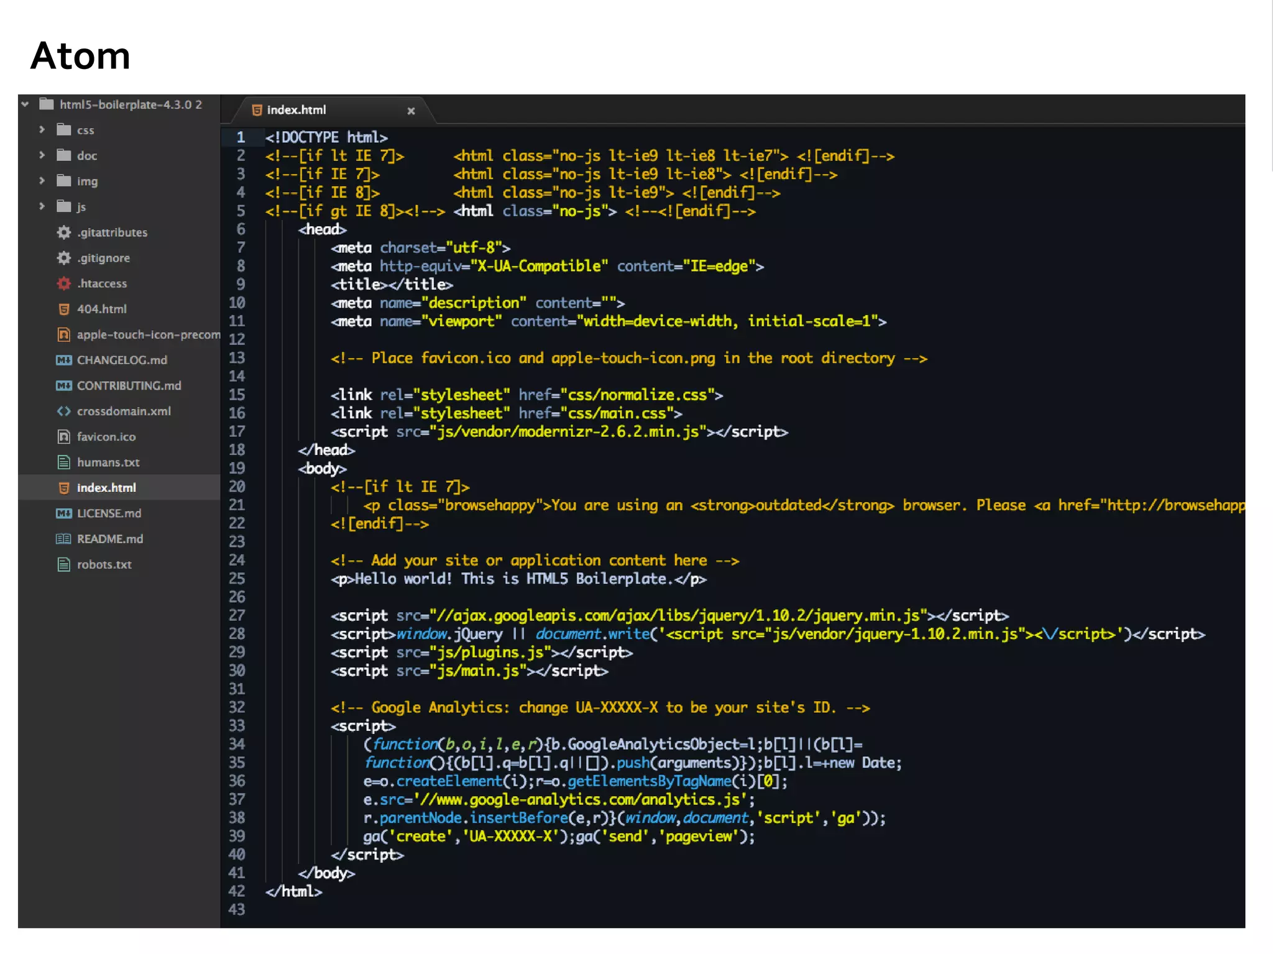Click the css/normalize.css href value
This screenshot has width=1273, height=954.
pos(637,395)
